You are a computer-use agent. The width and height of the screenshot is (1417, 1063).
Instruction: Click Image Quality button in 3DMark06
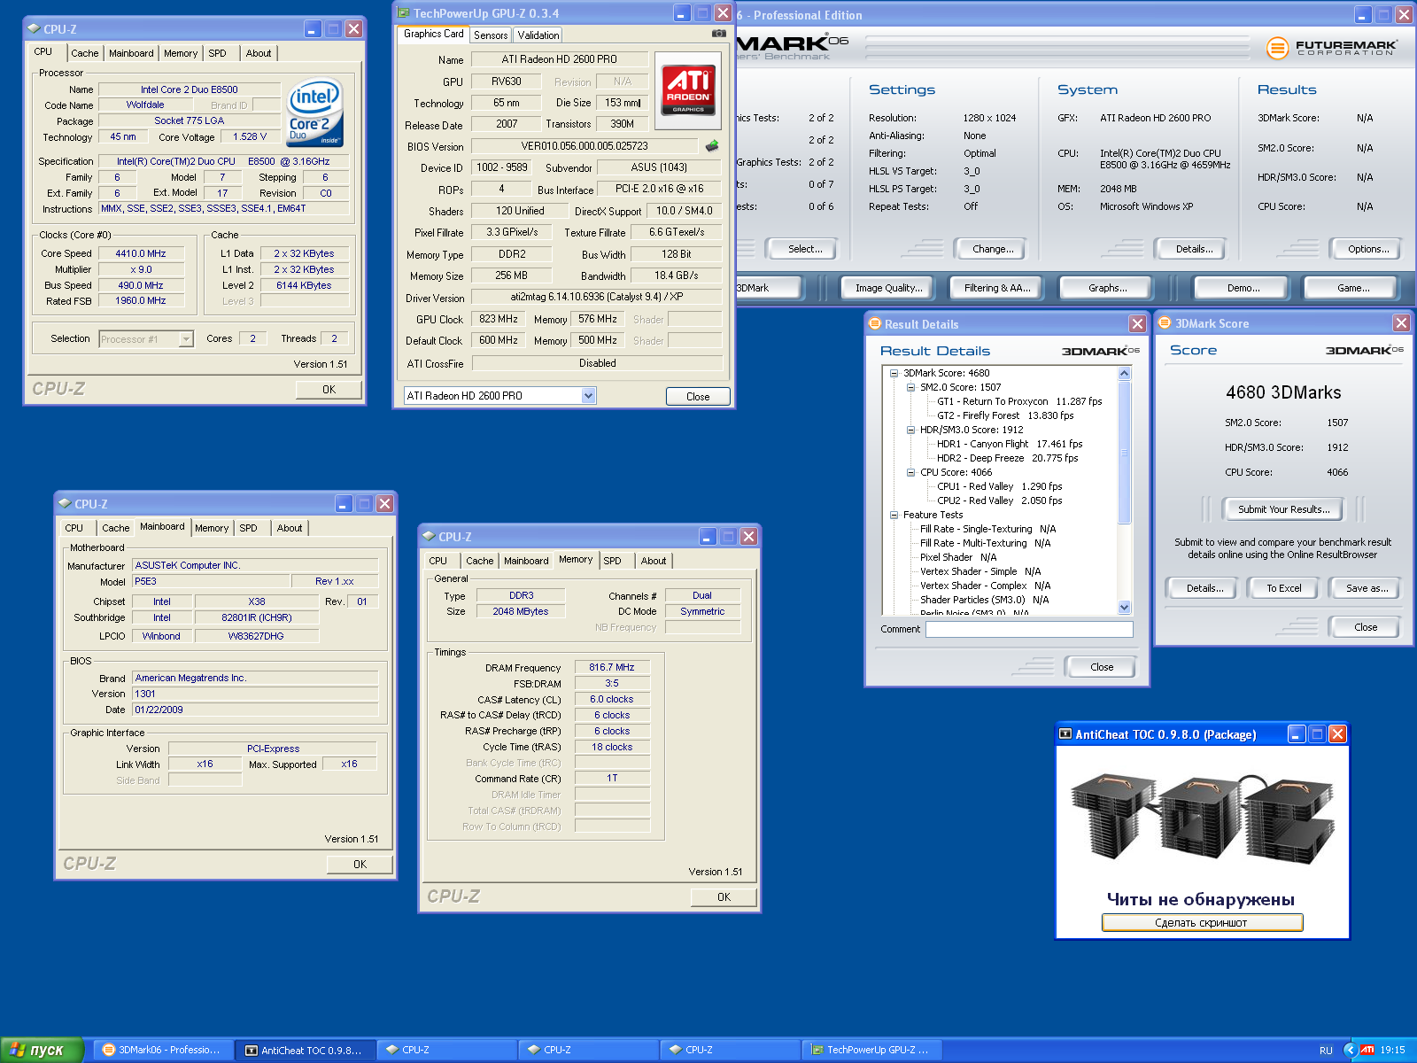click(x=888, y=288)
